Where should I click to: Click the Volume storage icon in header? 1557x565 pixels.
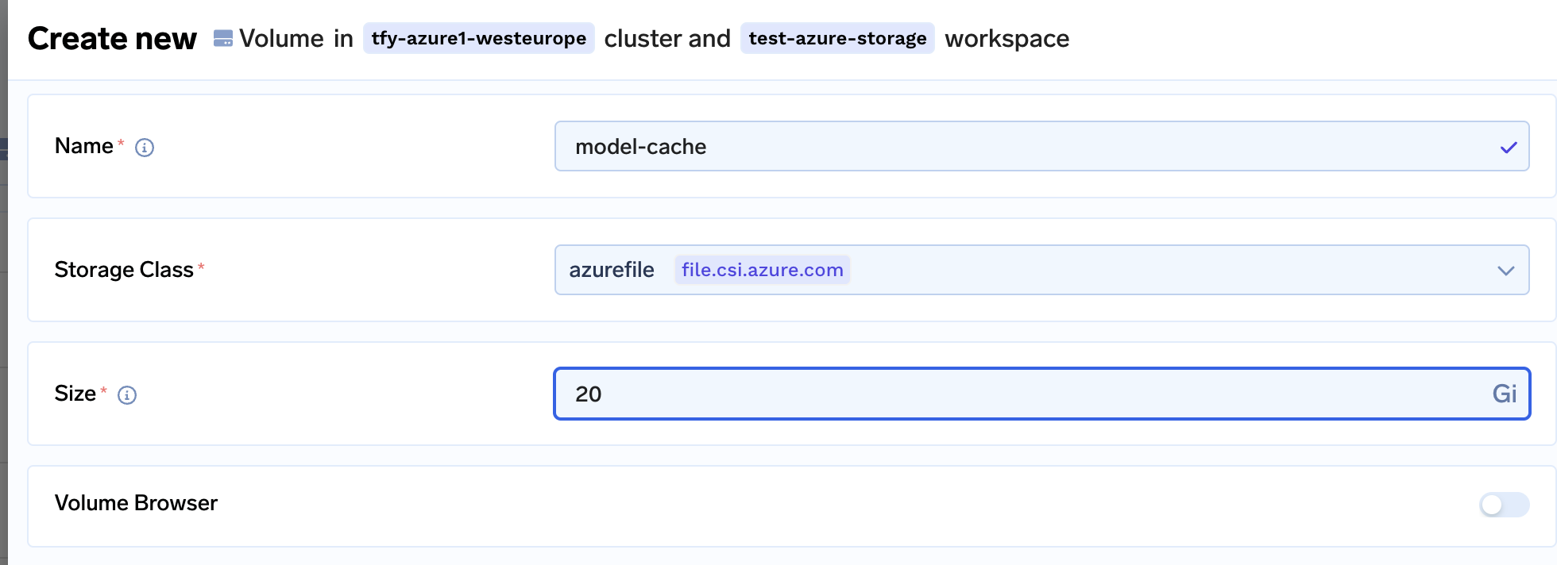[x=223, y=38]
